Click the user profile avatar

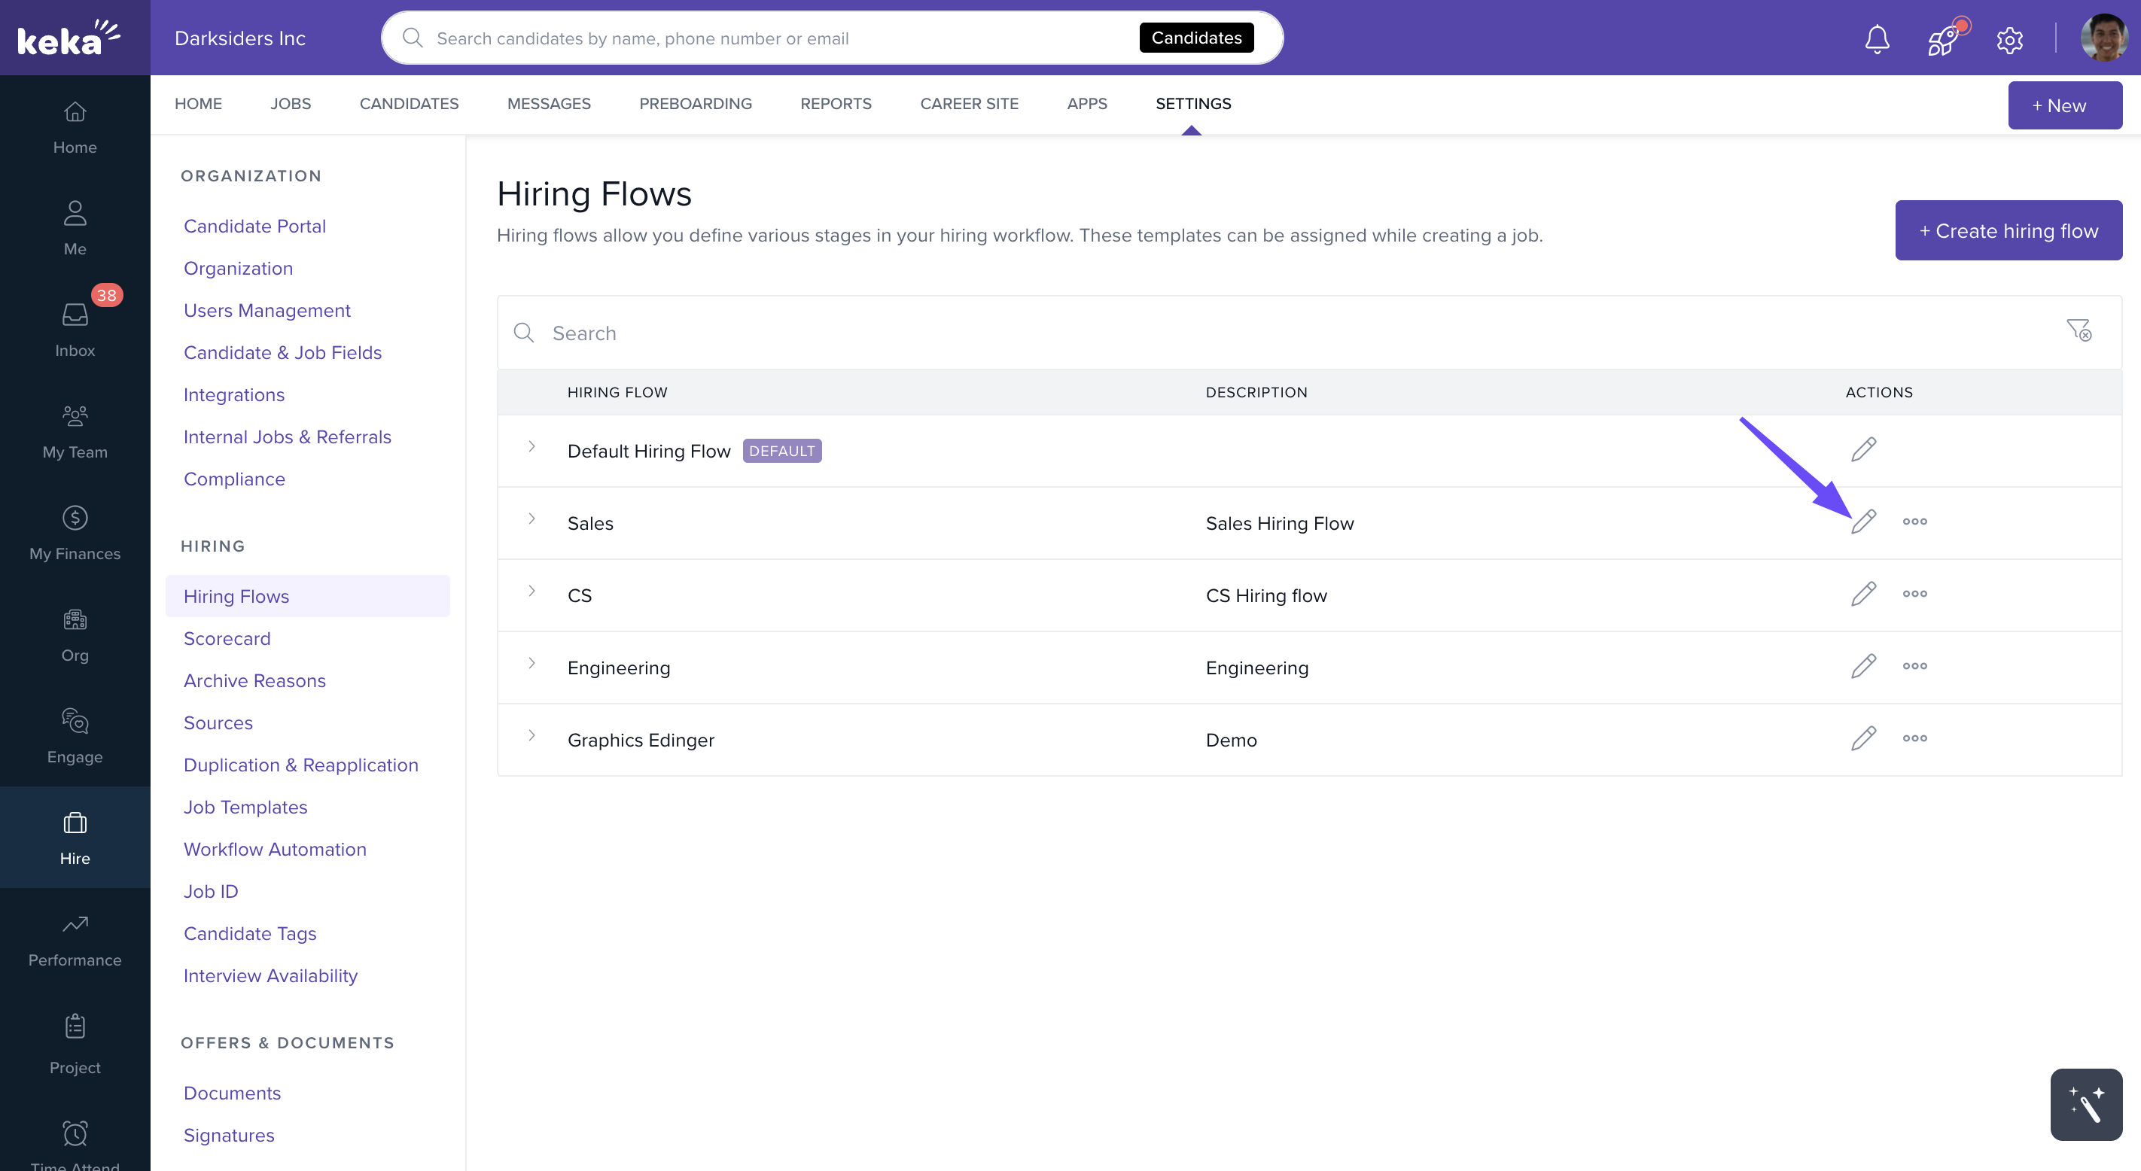click(x=2103, y=38)
